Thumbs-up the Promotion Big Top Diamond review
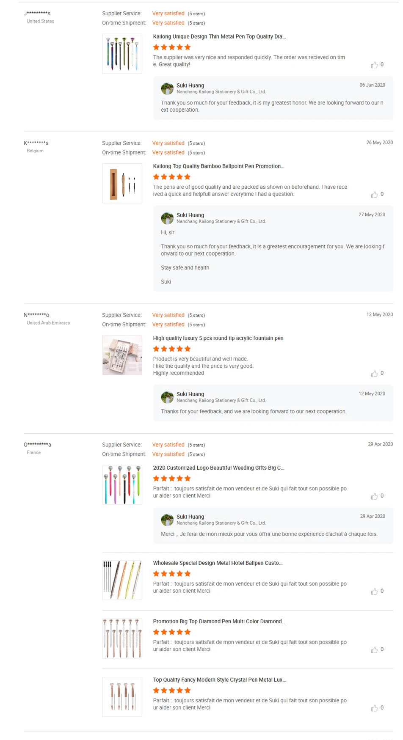 point(374,650)
